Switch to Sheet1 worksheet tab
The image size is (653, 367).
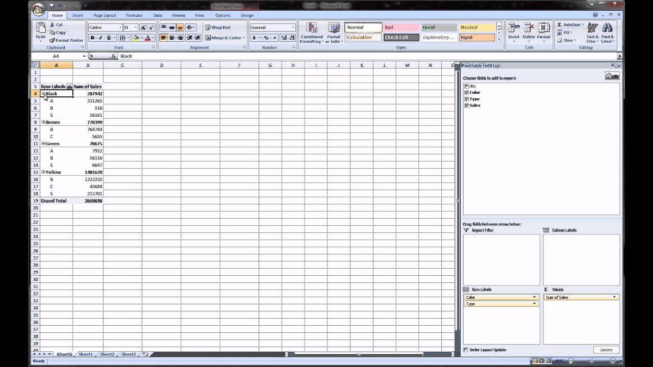click(x=85, y=354)
